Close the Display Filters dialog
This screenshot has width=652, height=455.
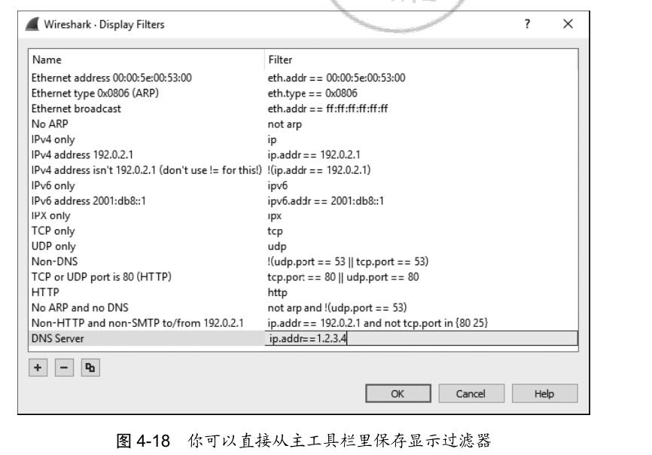tap(568, 24)
